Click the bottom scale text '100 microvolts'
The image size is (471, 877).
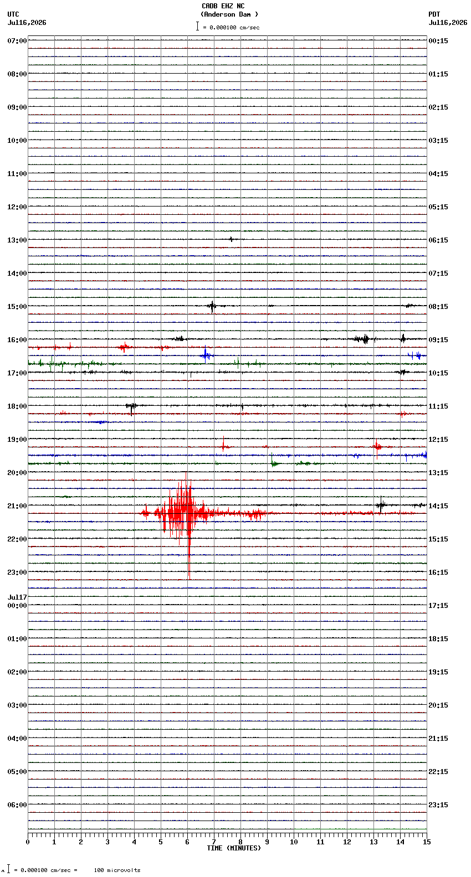click(x=117, y=870)
